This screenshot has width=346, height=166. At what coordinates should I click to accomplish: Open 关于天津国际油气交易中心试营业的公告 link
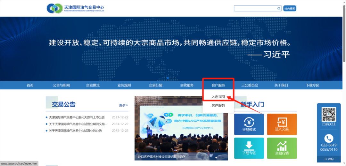pyautogui.click(x=76, y=131)
